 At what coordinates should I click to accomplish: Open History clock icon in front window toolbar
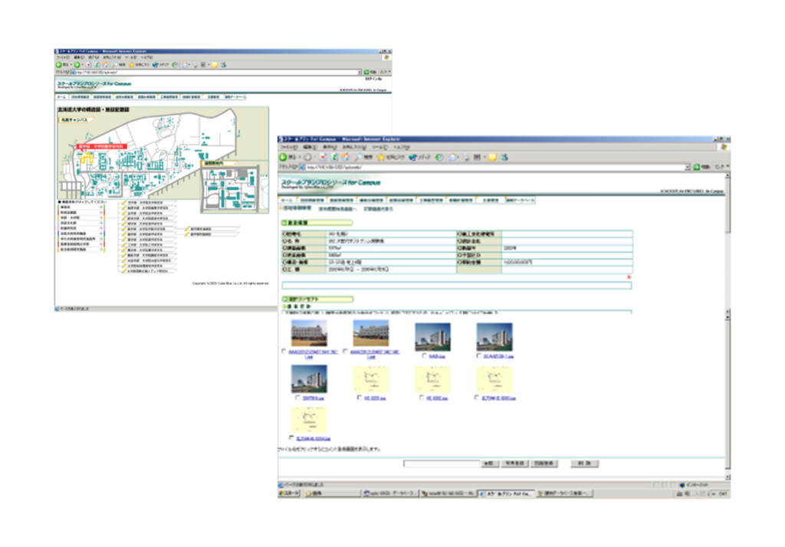(x=439, y=157)
